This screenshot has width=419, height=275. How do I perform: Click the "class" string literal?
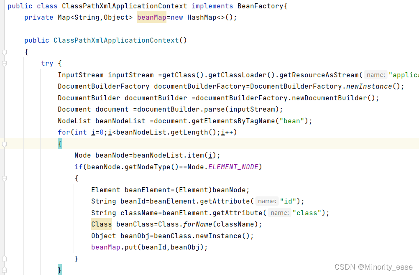pyautogui.click(x=307, y=213)
